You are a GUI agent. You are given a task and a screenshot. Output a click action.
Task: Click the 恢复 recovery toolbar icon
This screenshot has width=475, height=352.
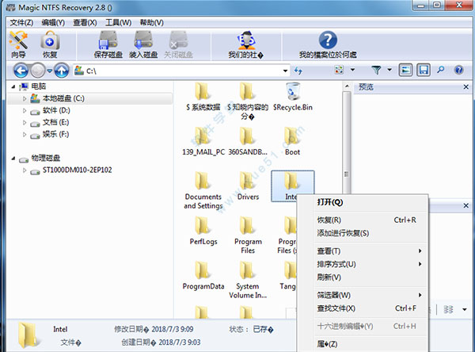[x=50, y=44]
